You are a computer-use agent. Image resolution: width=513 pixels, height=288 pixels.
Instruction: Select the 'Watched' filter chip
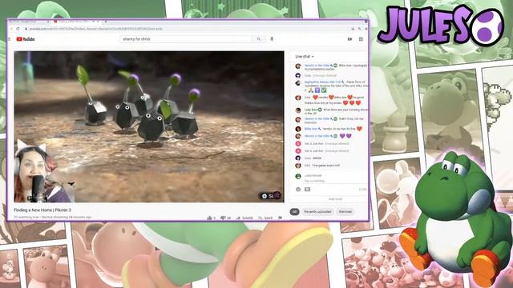(x=345, y=211)
